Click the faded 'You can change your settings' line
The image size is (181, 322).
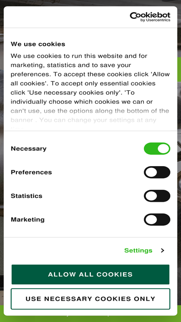coord(97,120)
